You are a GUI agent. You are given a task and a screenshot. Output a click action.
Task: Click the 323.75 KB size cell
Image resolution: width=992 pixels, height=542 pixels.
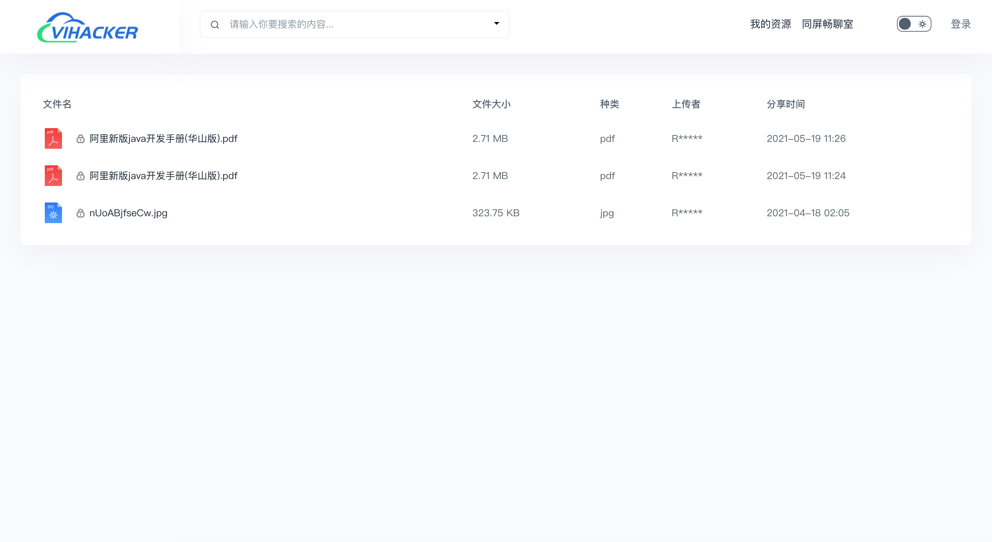(x=496, y=213)
